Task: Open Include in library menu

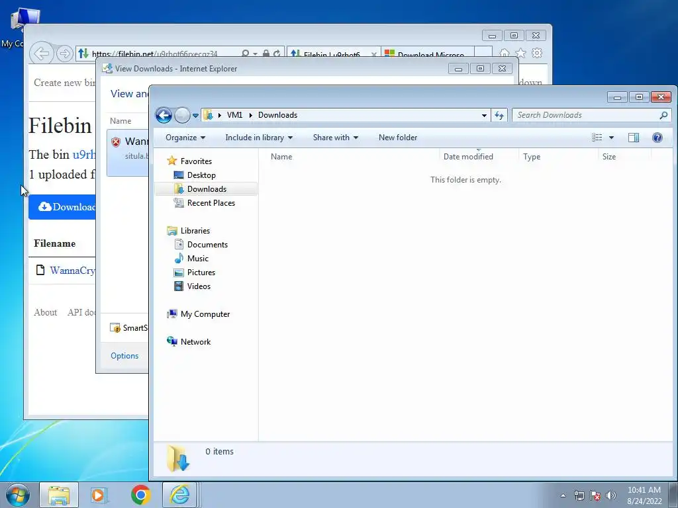Action: [x=259, y=138]
